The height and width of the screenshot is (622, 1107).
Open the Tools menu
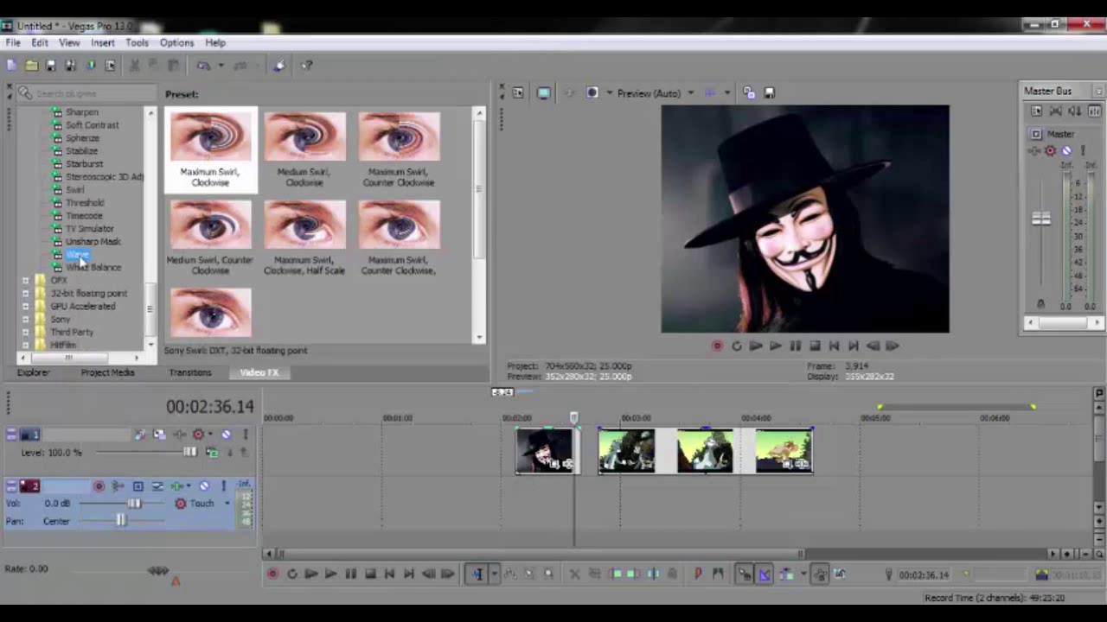(x=137, y=43)
